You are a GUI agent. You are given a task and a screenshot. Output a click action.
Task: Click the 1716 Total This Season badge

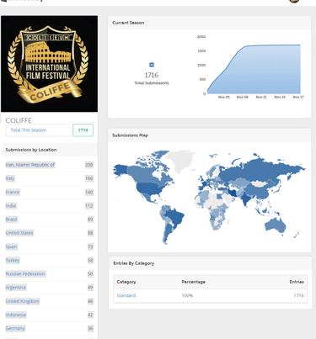[83, 130]
